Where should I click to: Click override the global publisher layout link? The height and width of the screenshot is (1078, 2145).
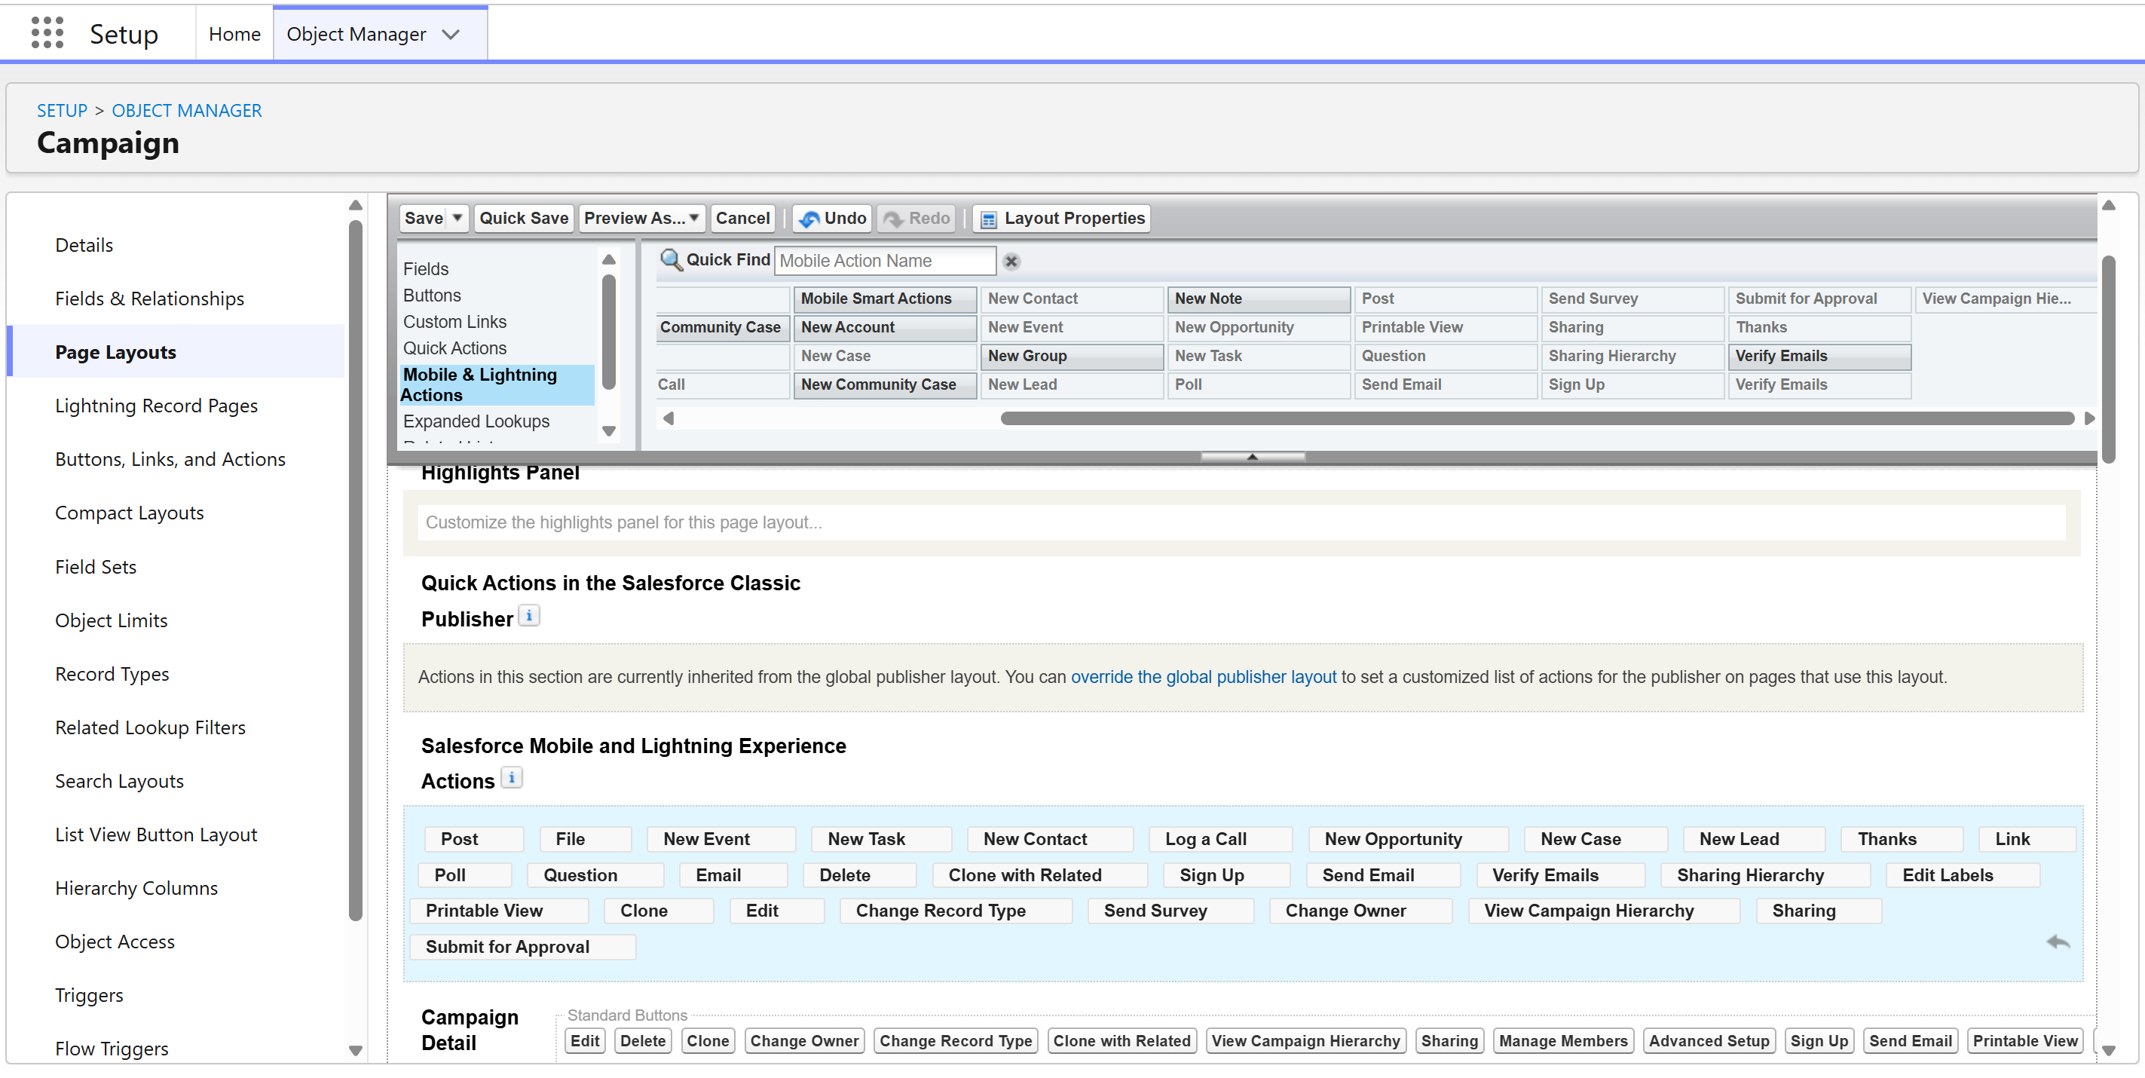(x=1203, y=677)
